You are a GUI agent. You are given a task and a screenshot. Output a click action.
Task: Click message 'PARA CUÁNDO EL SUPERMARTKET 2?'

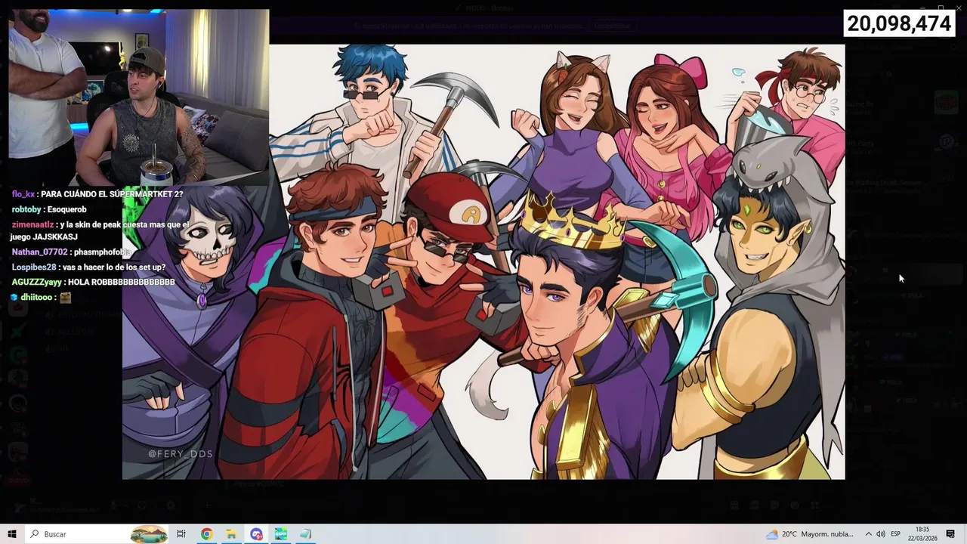(113, 194)
